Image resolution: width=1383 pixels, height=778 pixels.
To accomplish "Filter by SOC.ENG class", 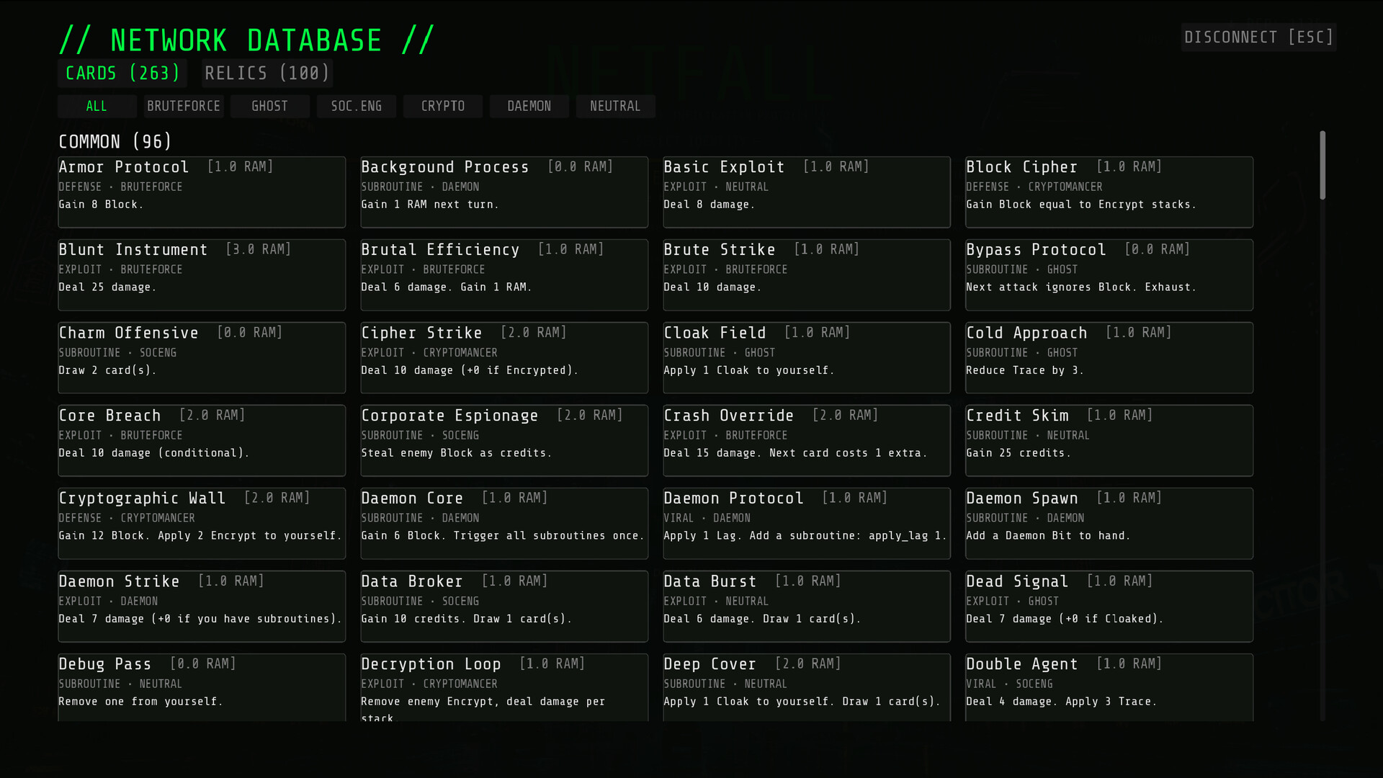I will pyautogui.click(x=356, y=107).
